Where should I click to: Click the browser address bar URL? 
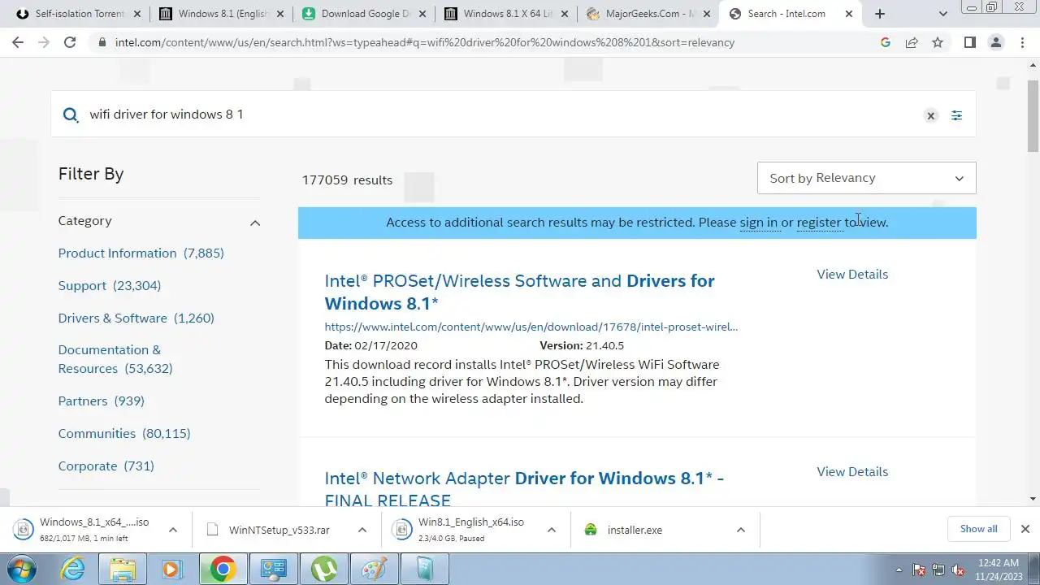tap(425, 42)
